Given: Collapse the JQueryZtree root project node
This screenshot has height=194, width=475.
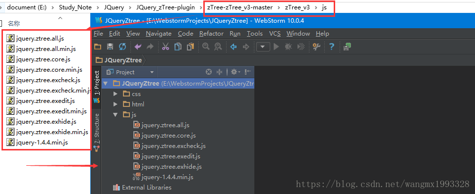Looking at the screenshot, I should click(x=106, y=84).
